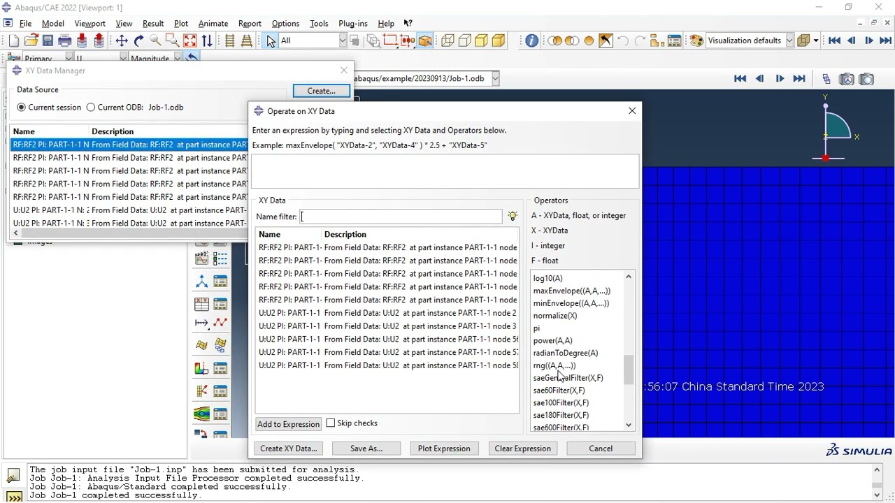Click the Undo icon in main toolbar
This screenshot has height=503, width=895.
(622, 41)
